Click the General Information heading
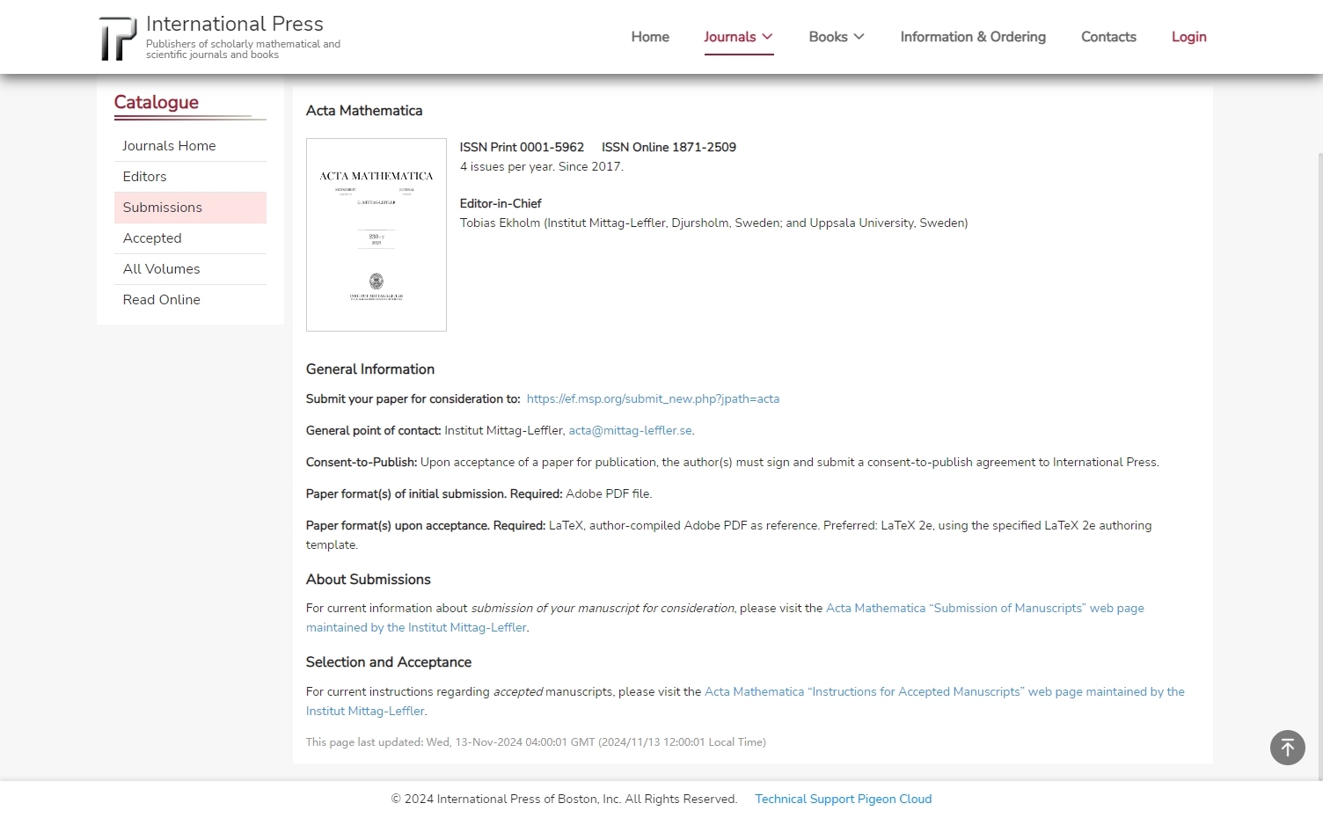Screen dimensions: 1323x818 [370, 369]
